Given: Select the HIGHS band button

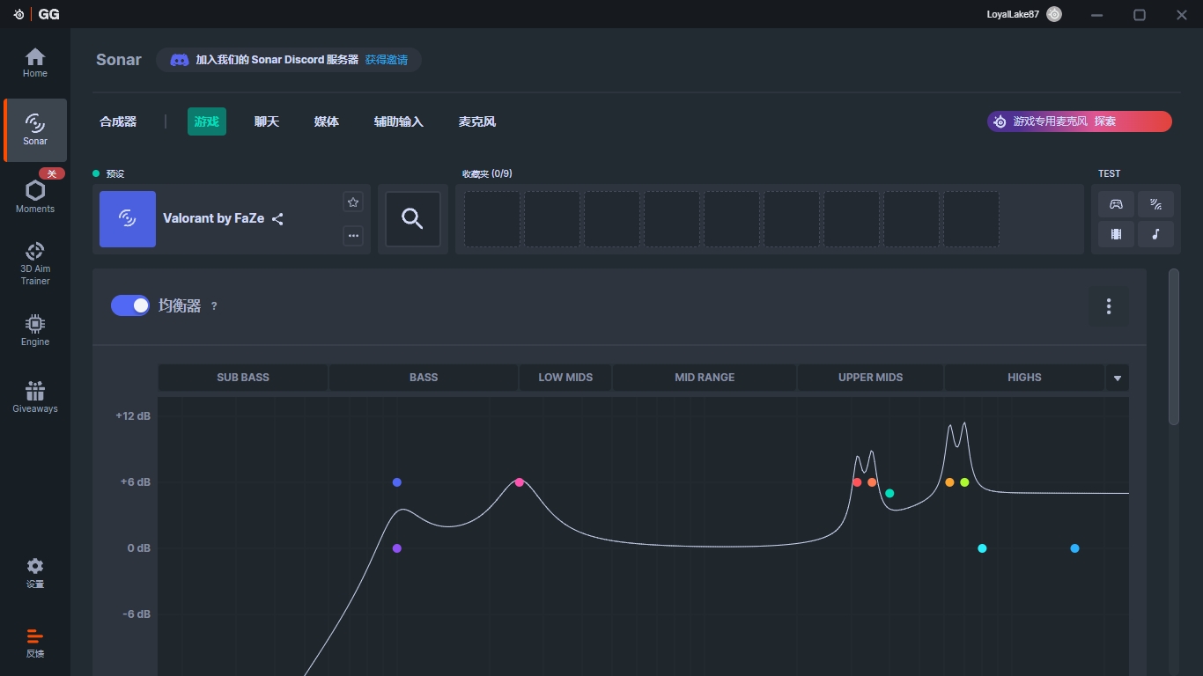Looking at the screenshot, I should (1024, 378).
